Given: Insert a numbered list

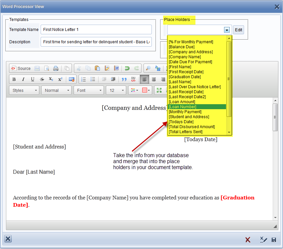Looking at the screenshot, I should click(x=84, y=79).
